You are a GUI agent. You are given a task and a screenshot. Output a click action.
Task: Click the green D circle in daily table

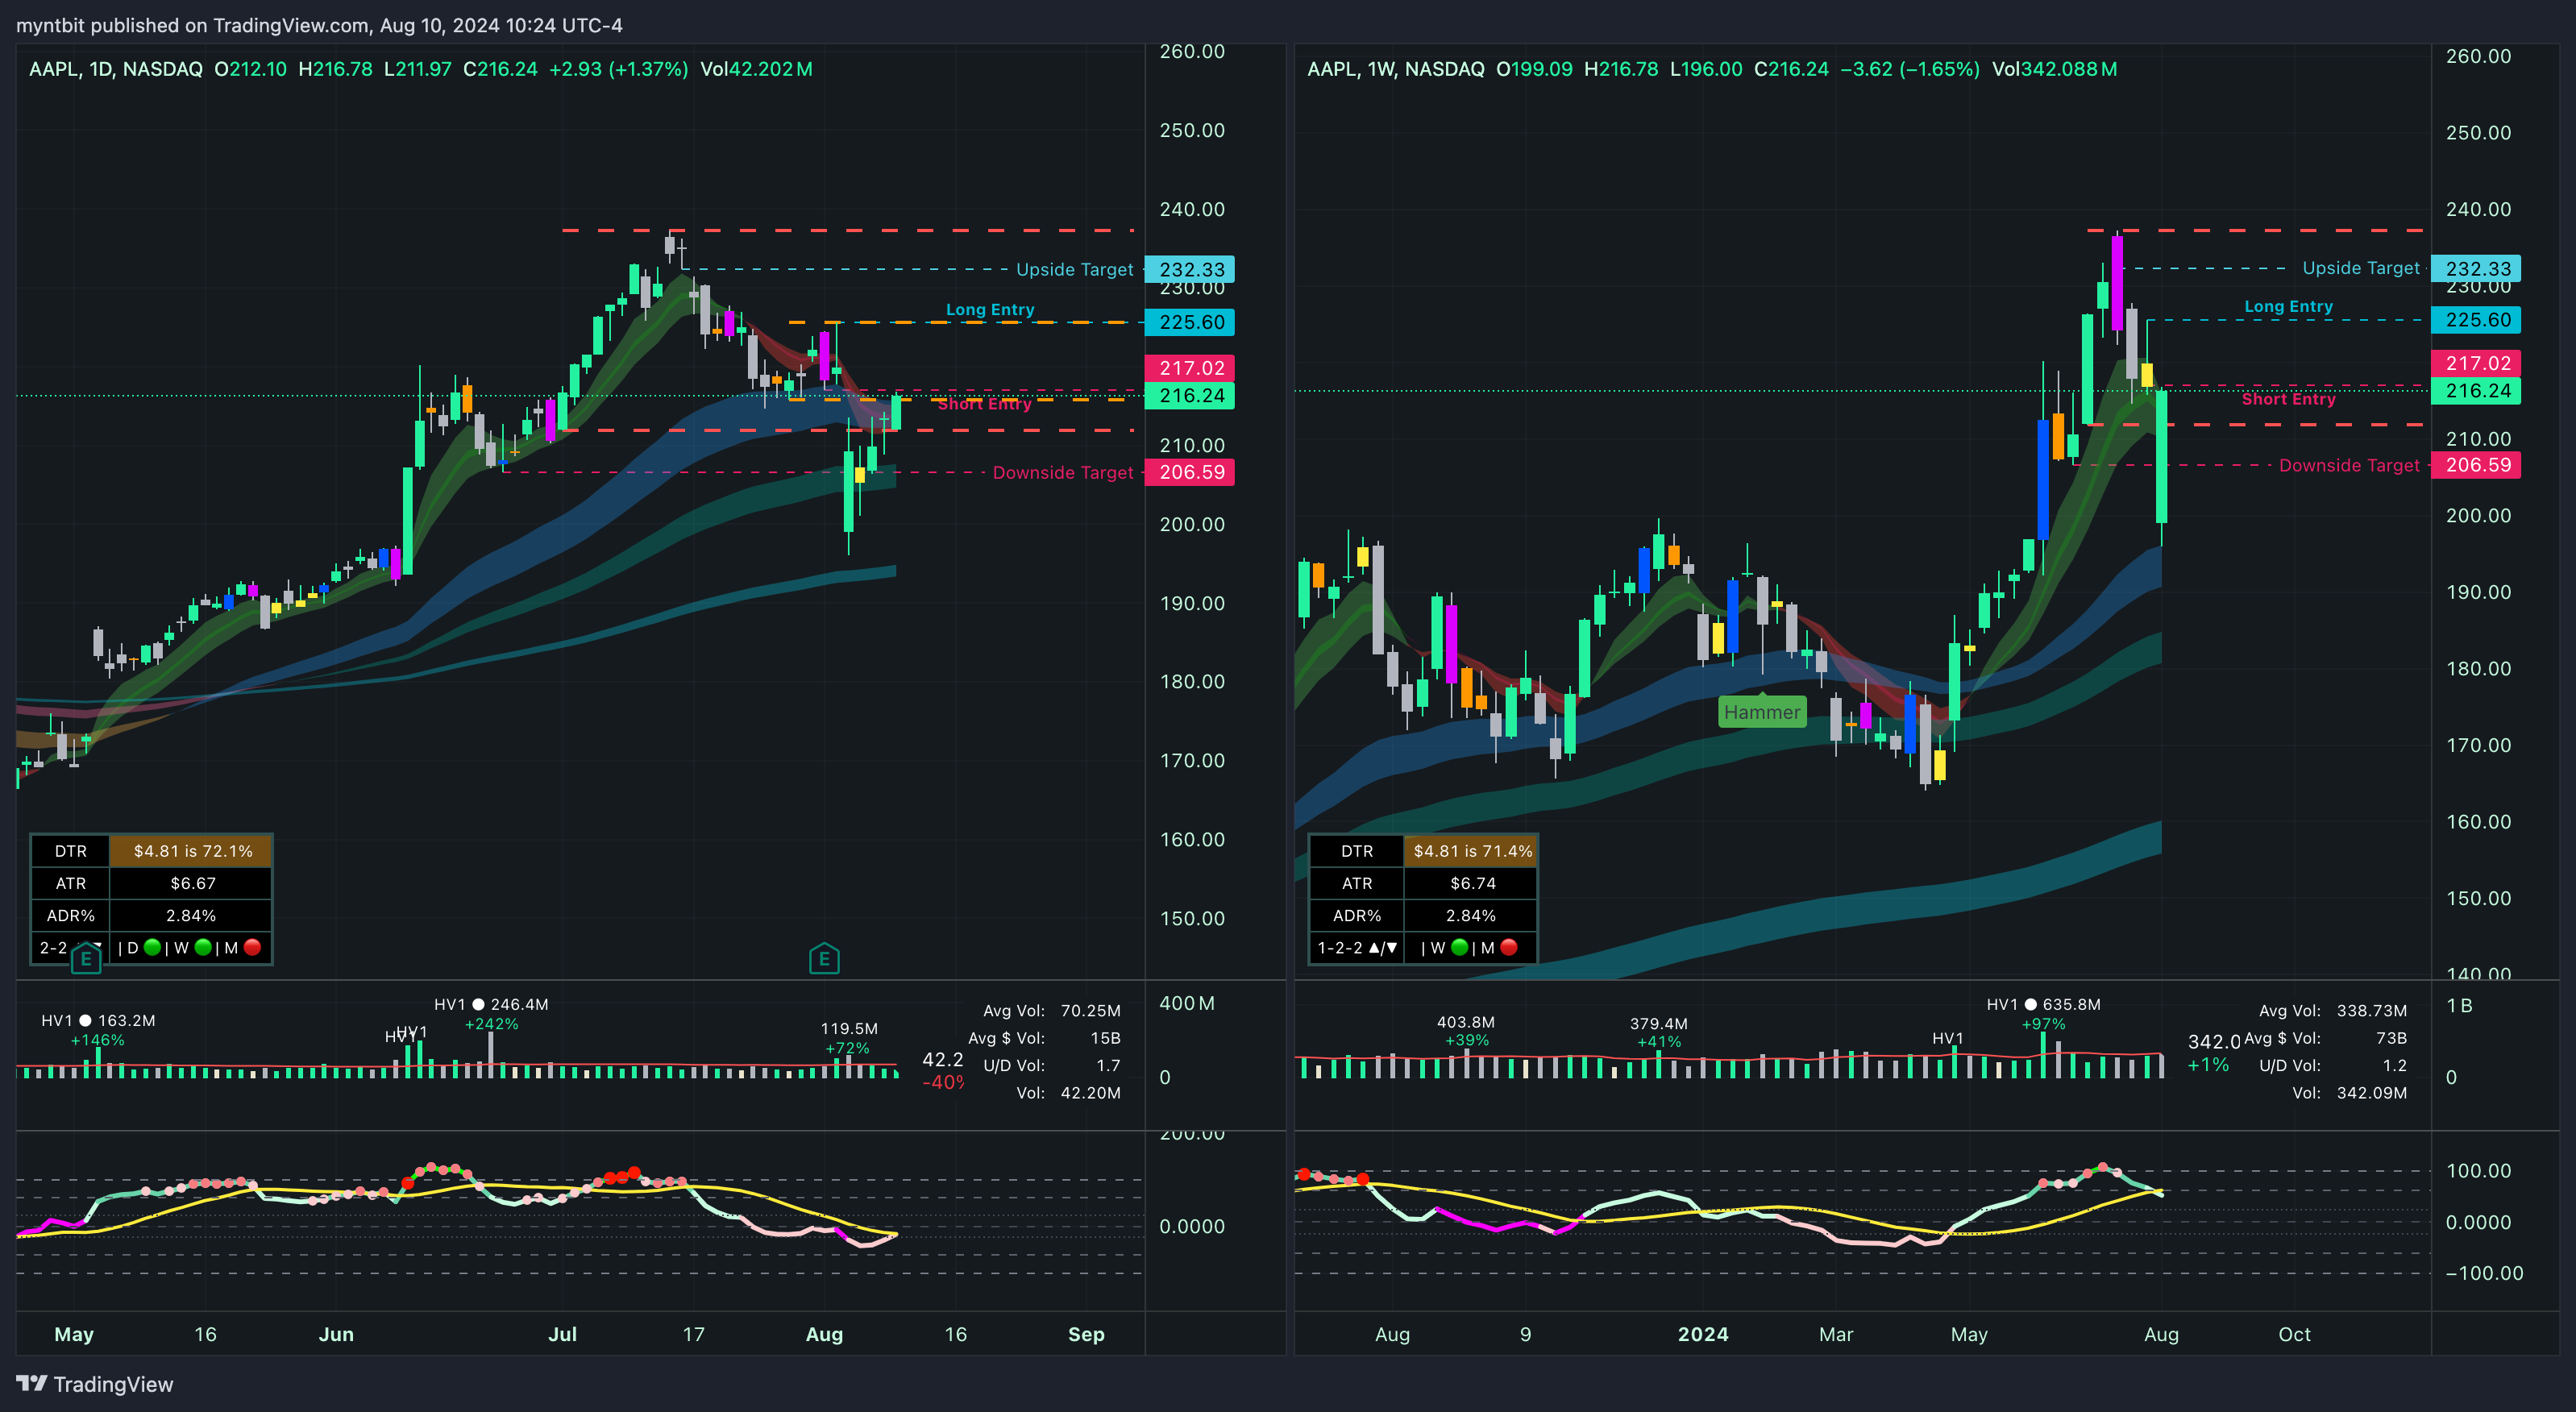click(x=153, y=947)
